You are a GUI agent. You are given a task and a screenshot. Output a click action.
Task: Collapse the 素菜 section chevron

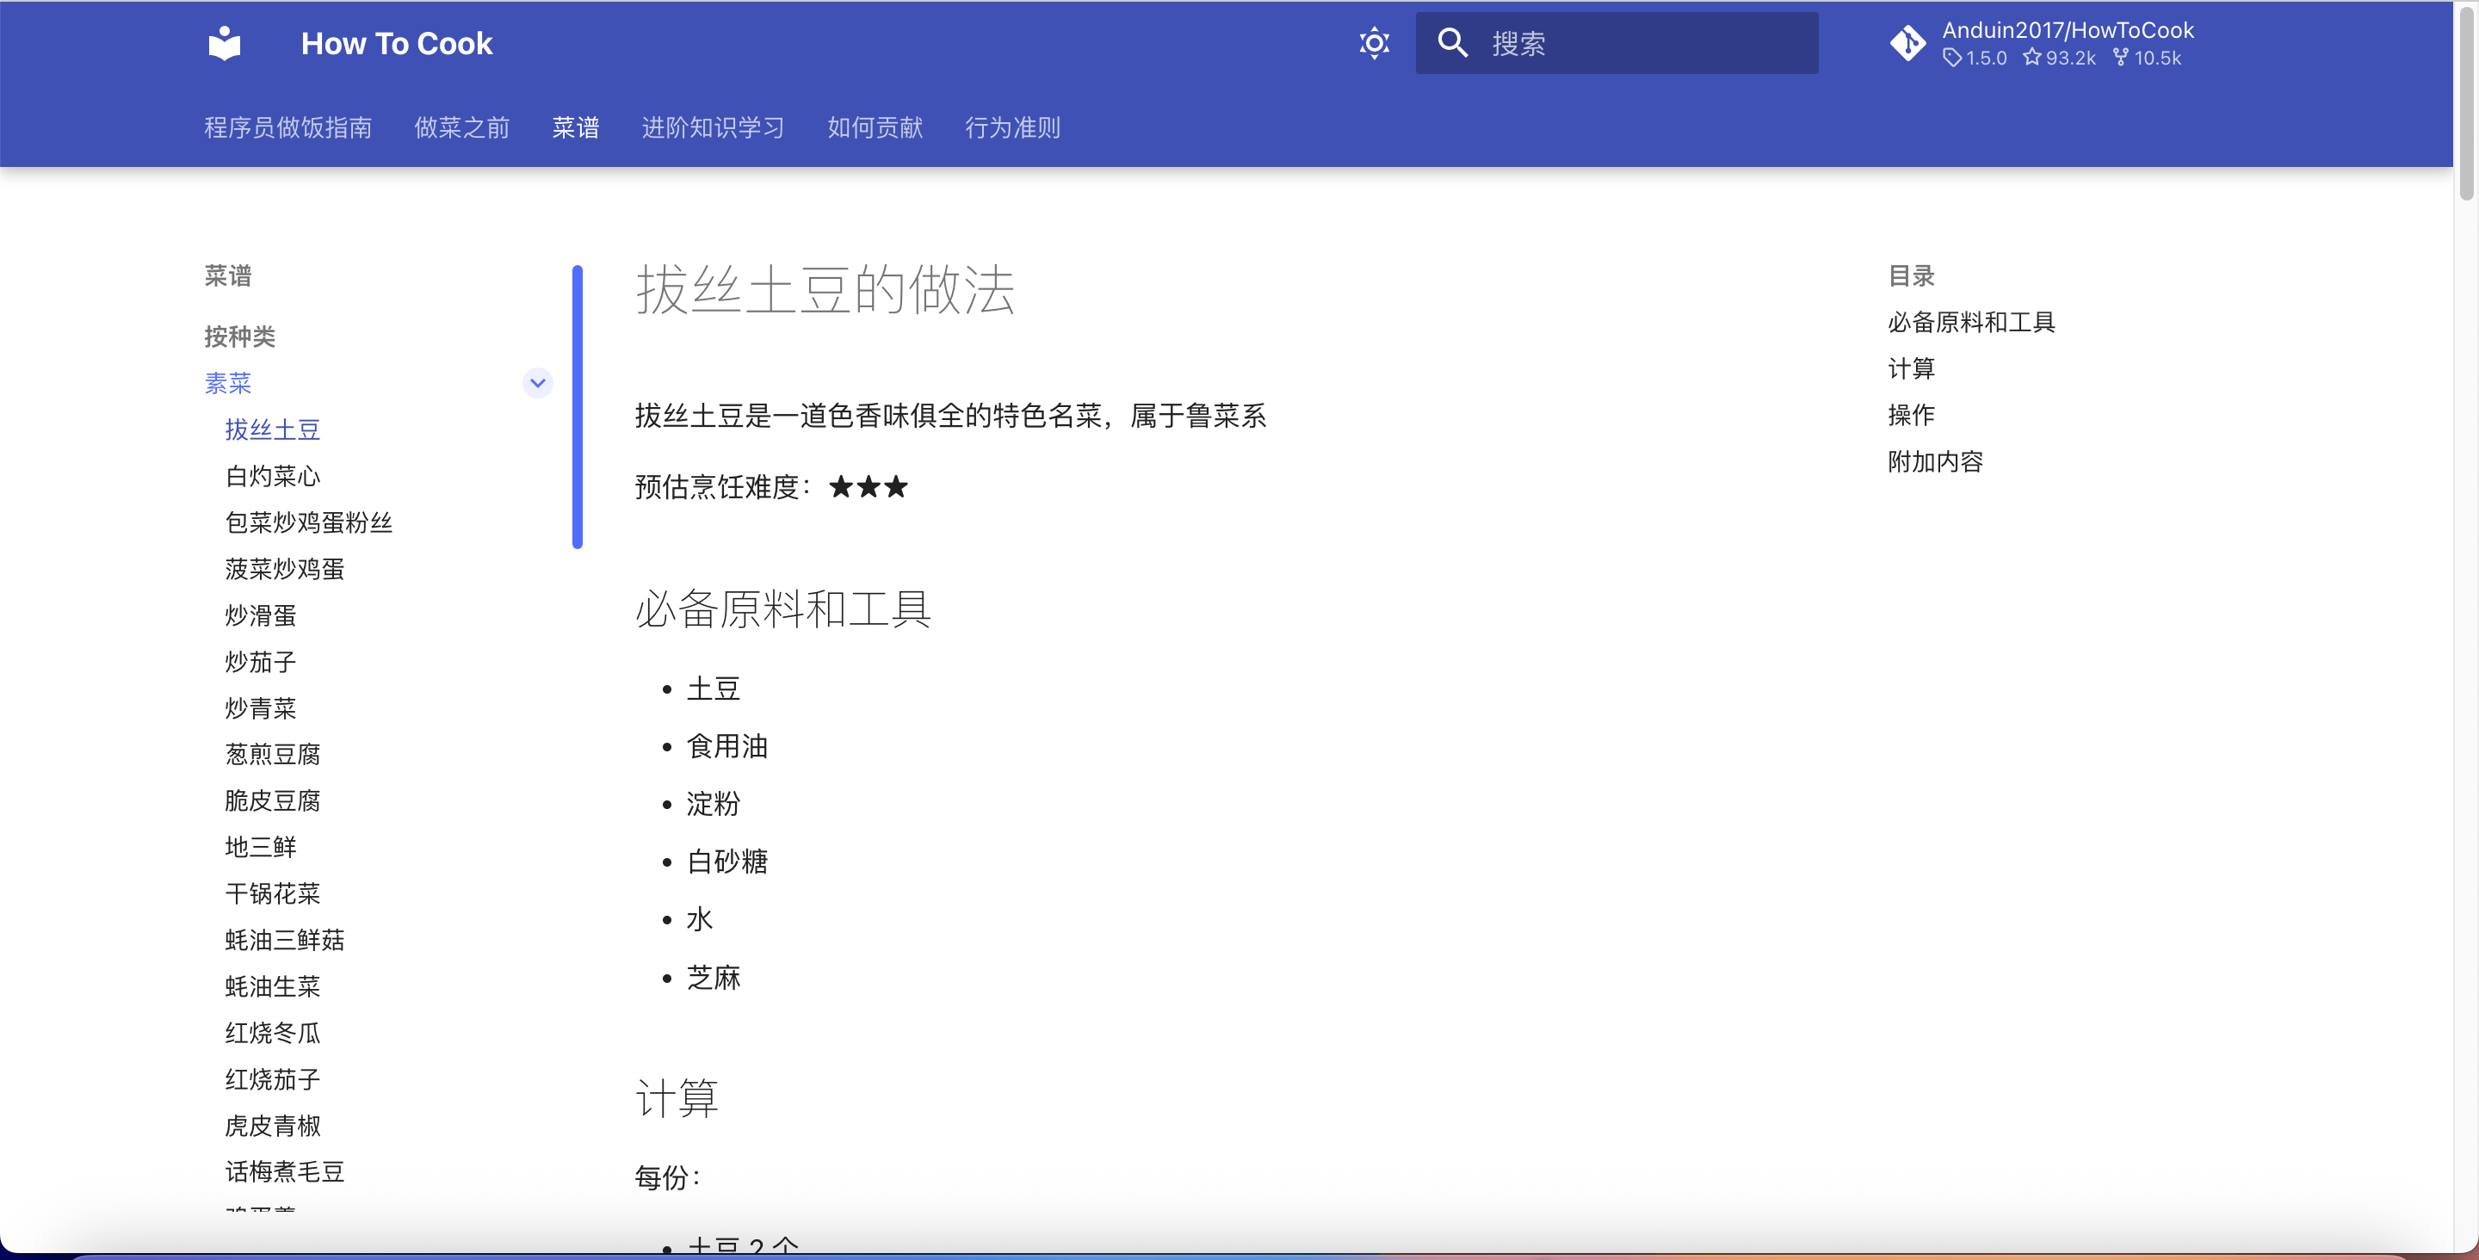[537, 383]
